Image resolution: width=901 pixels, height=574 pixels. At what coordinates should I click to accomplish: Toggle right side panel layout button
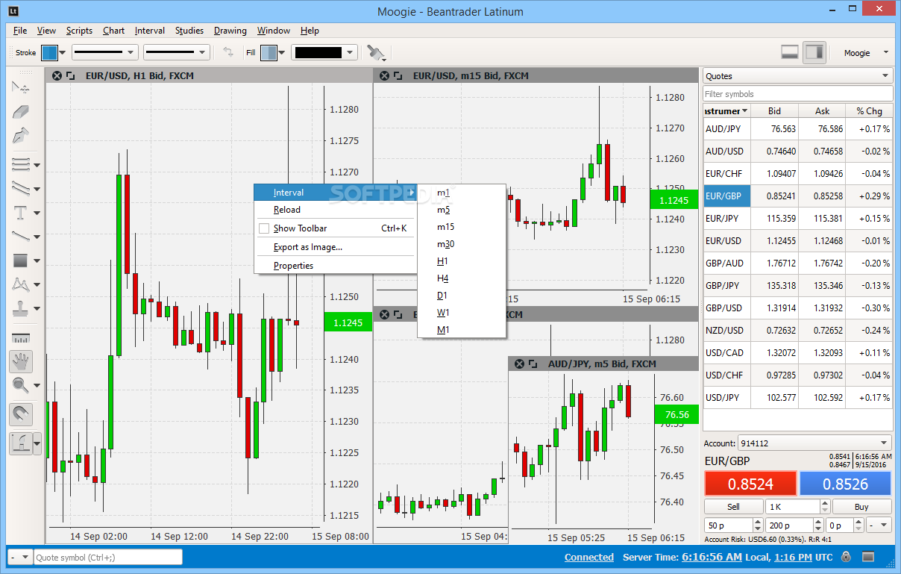click(814, 52)
